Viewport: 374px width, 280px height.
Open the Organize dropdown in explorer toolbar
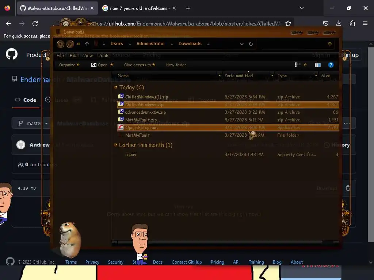click(x=69, y=65)
